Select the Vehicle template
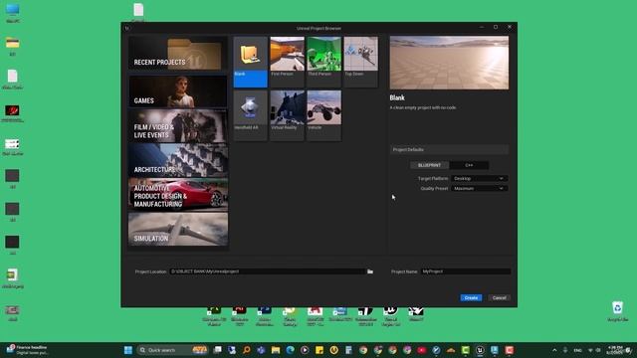Image resolution: width=637 pixels, height=358 pixels. [x=323, y=115]
